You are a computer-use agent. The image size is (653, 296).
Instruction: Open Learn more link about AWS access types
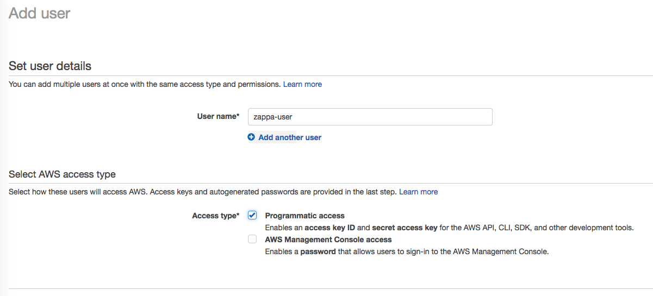(418, 192)
